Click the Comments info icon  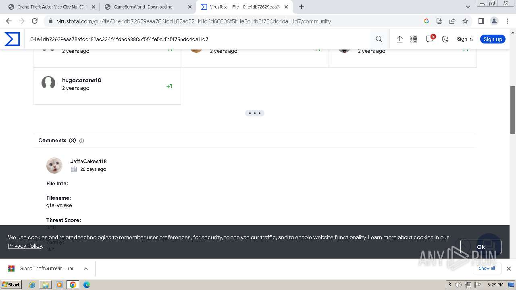coord(81,141)
